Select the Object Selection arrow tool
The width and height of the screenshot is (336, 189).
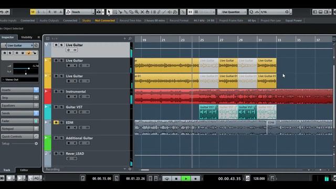point(109,12)
